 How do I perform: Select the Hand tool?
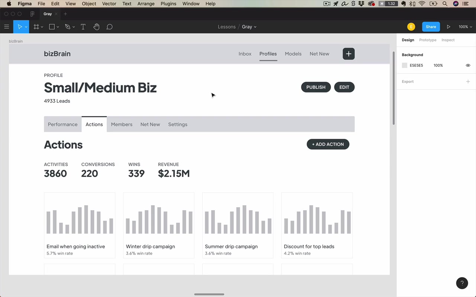coord(96,27)
